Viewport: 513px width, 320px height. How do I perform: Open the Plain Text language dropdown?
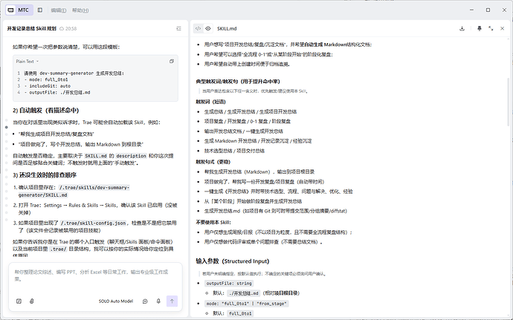[28, 62]
